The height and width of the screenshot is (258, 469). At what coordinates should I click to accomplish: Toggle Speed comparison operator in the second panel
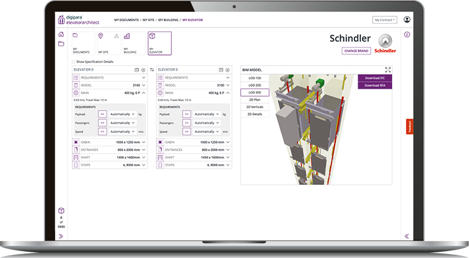pyautogui.click(x=186, y=132)
